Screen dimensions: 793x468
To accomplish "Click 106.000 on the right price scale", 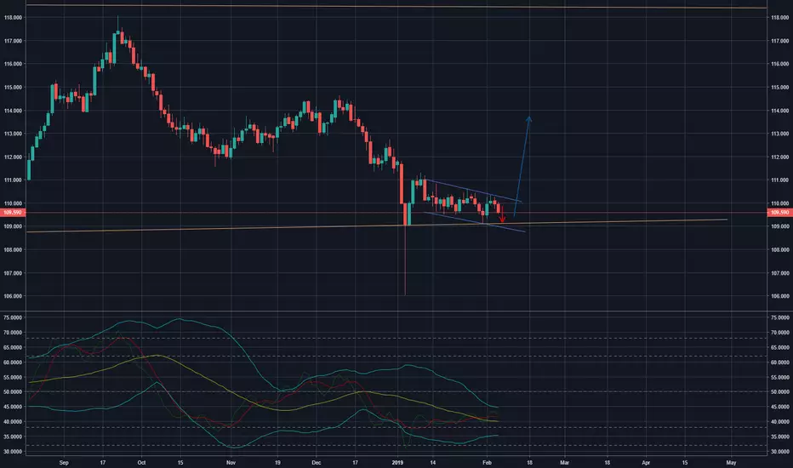I will [780, 296].
